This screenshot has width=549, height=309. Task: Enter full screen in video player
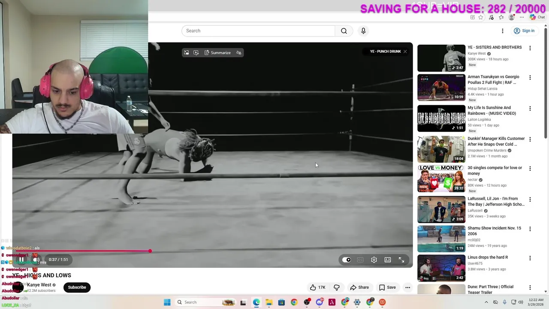(401, 260)
